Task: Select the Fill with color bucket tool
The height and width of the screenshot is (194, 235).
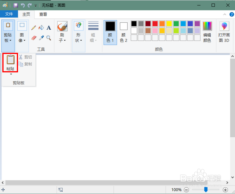Action: point(41,27)
